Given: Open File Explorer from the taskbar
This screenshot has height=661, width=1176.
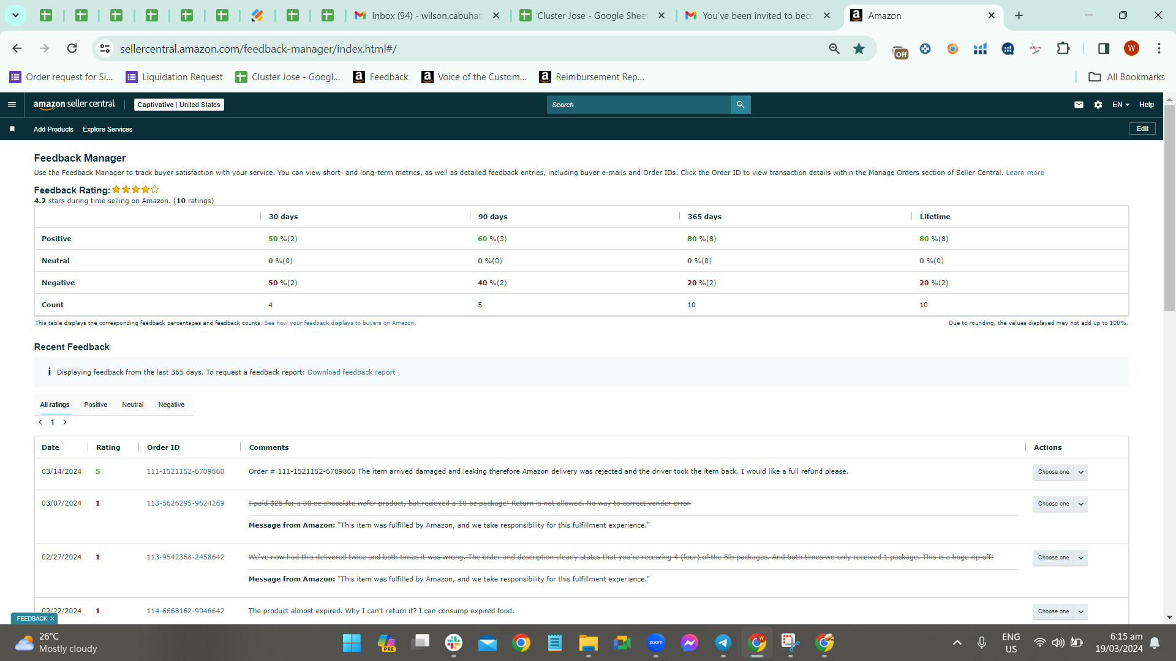Looking at the screenshot, I should pyautogui.click(x=589, y=643).
